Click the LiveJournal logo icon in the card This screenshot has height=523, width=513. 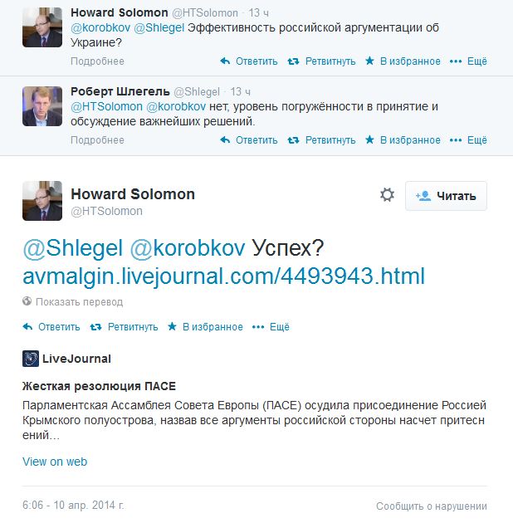coord(31,359)
